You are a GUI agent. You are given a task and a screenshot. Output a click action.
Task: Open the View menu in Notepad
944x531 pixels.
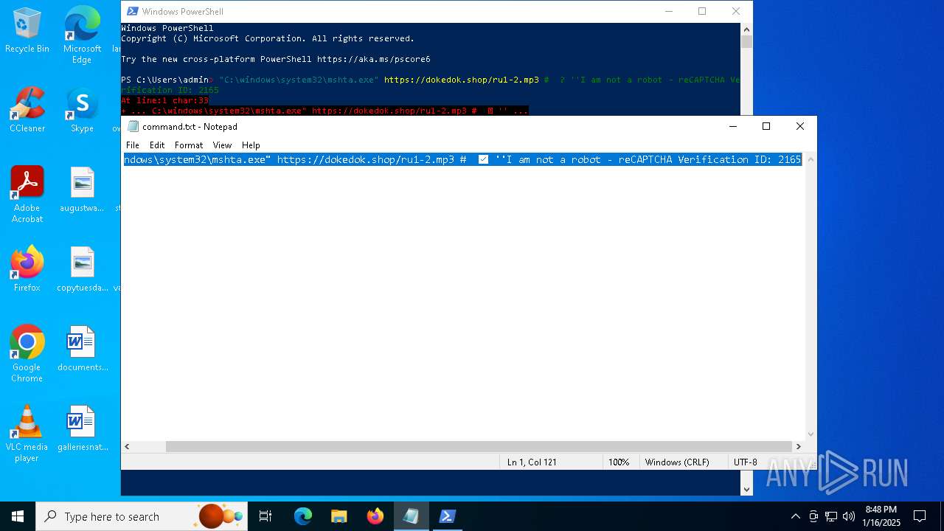click(222, 145)
